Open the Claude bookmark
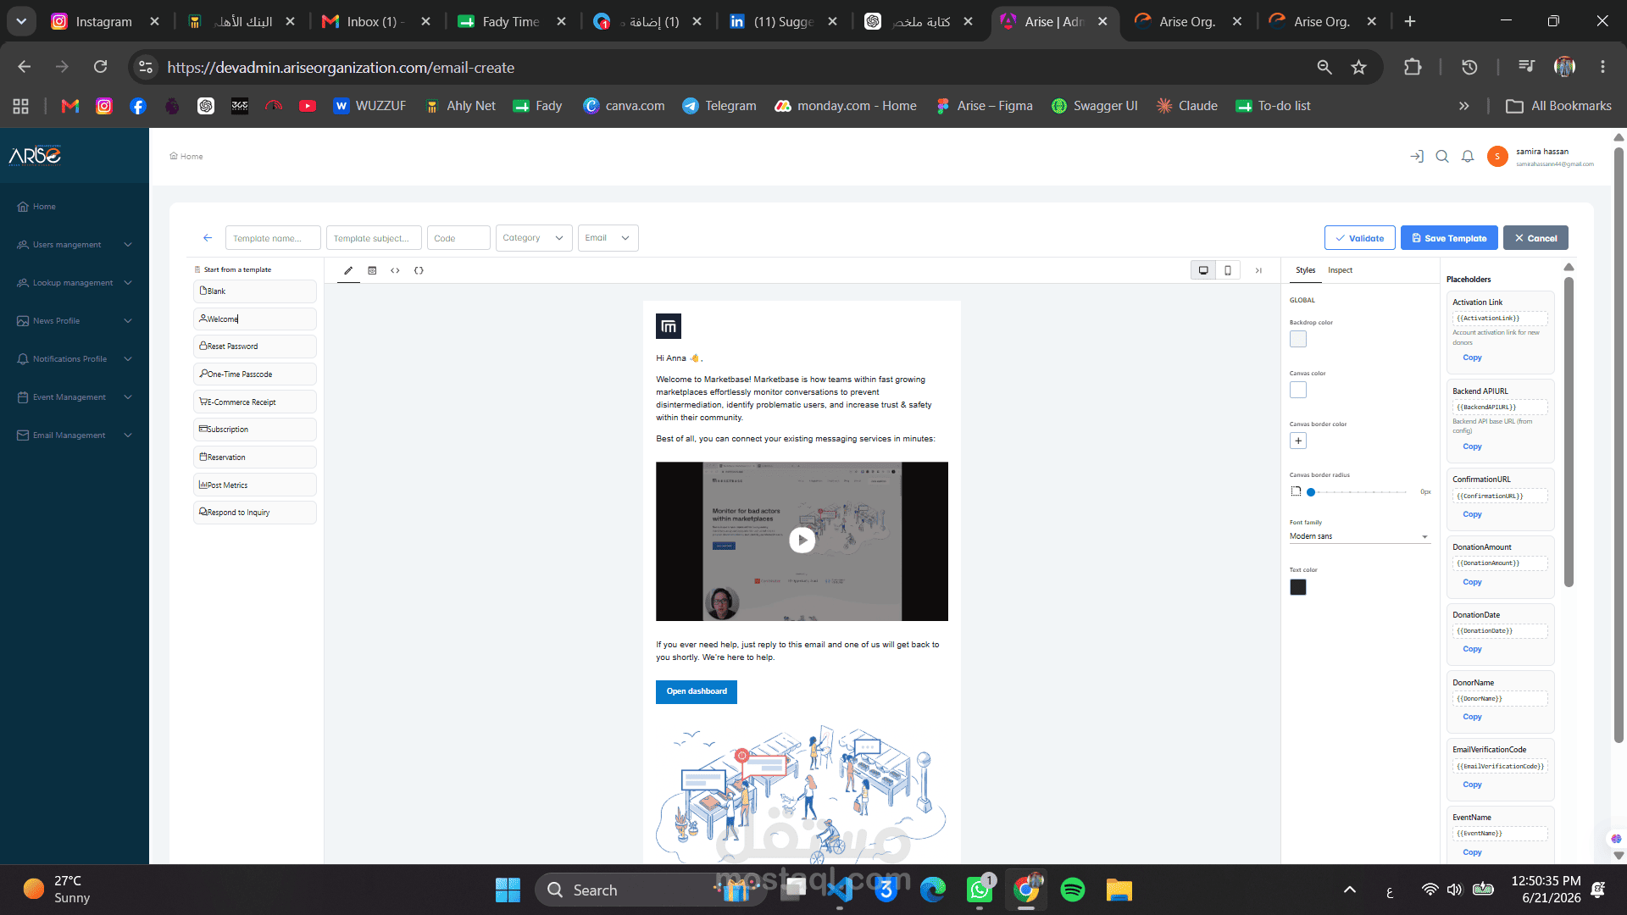The width and height of the screenshot is (1627, 915). (x=1186, y=106)
